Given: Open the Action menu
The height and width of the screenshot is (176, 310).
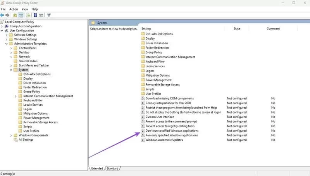Looking at the screenshot, I should (14, 9).
